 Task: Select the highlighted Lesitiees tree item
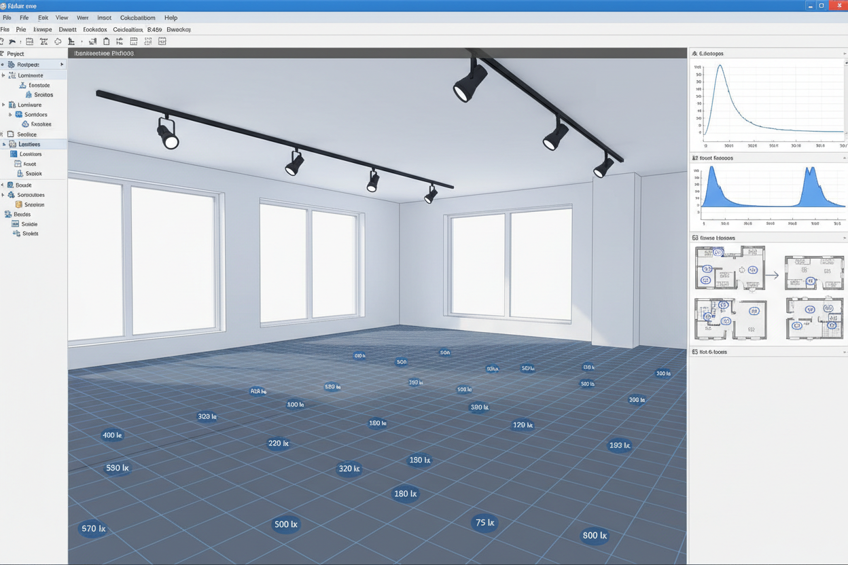pyautogui.click(x=29, y=145)
